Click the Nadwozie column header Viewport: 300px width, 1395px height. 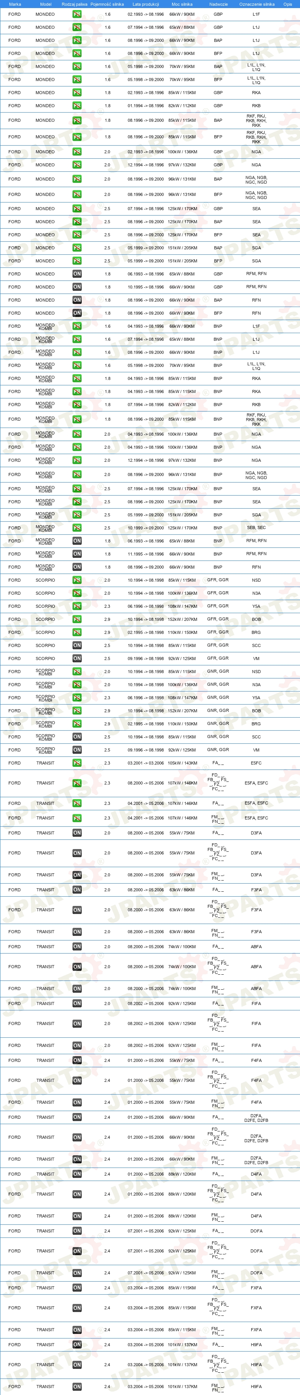pos(218,4)
